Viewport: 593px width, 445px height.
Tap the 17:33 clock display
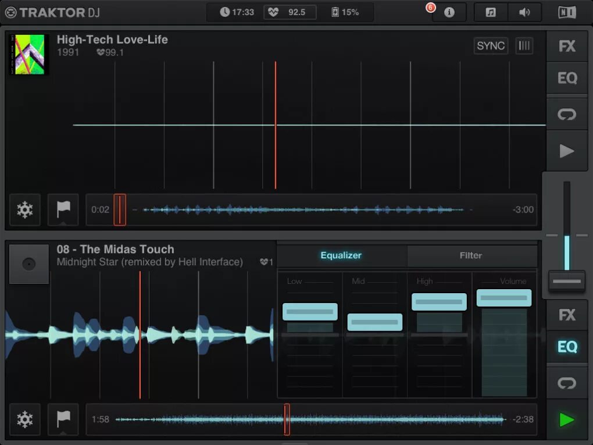point(237,12)
